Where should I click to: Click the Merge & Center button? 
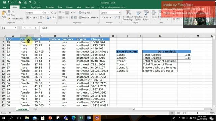tap(87, 18)
